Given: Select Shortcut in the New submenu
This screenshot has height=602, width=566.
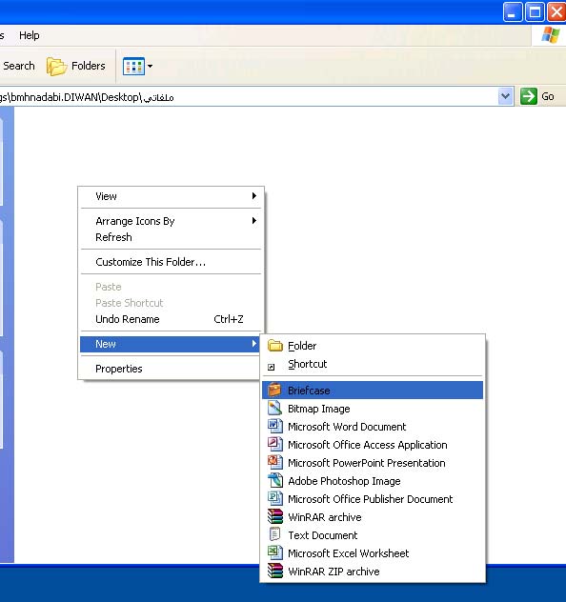Looking at the screenshot, I should pos(372,364).
